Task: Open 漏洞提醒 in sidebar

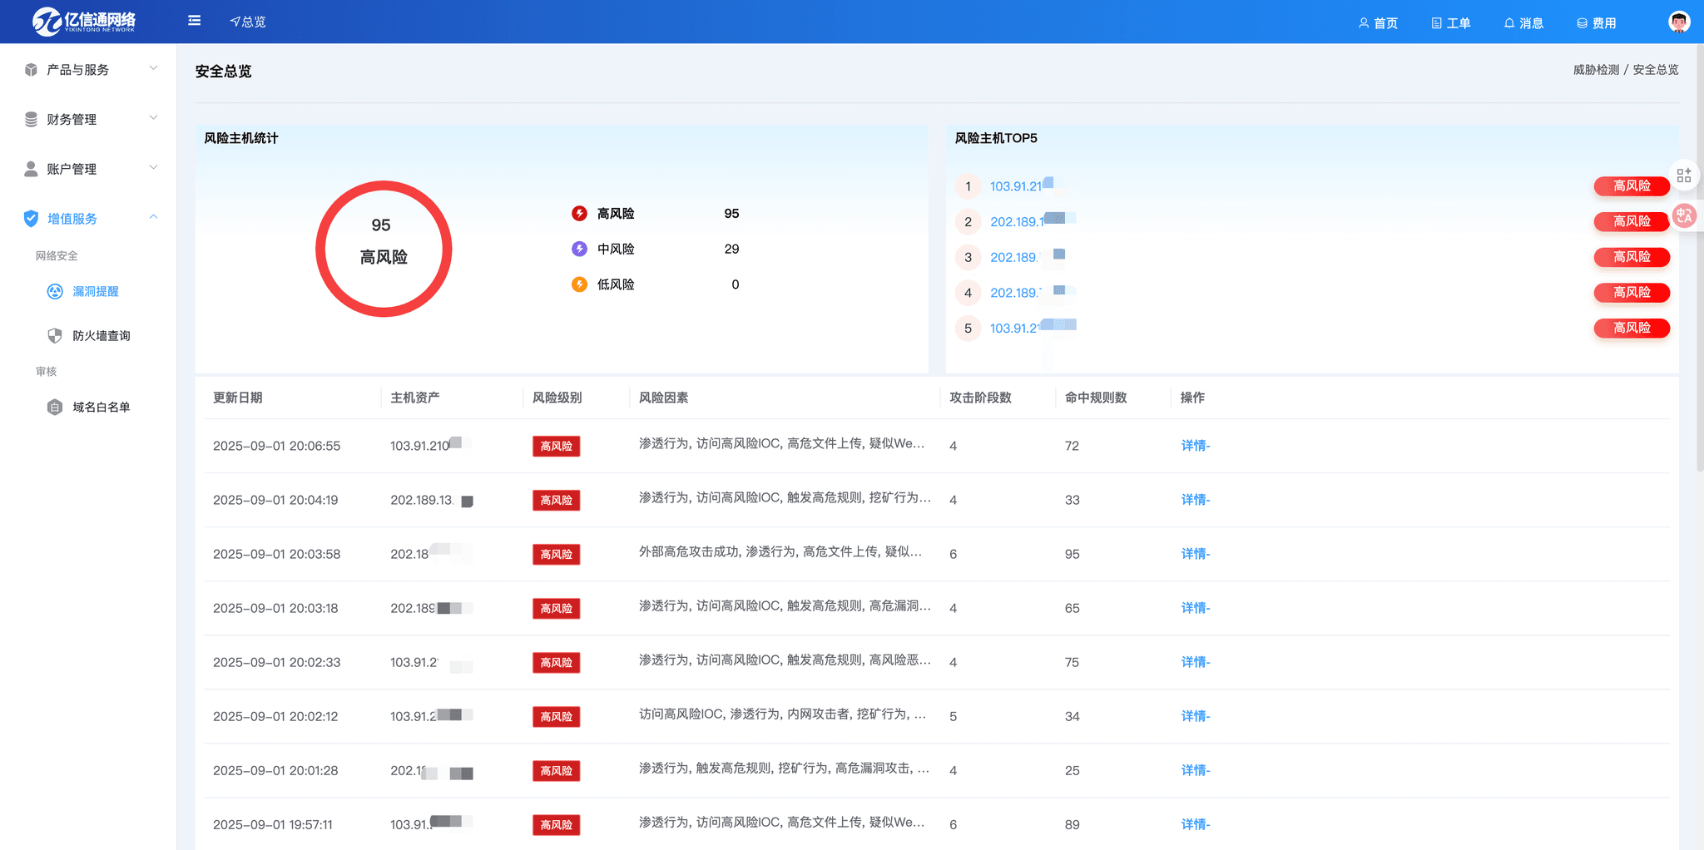Action: click(95, 291)
